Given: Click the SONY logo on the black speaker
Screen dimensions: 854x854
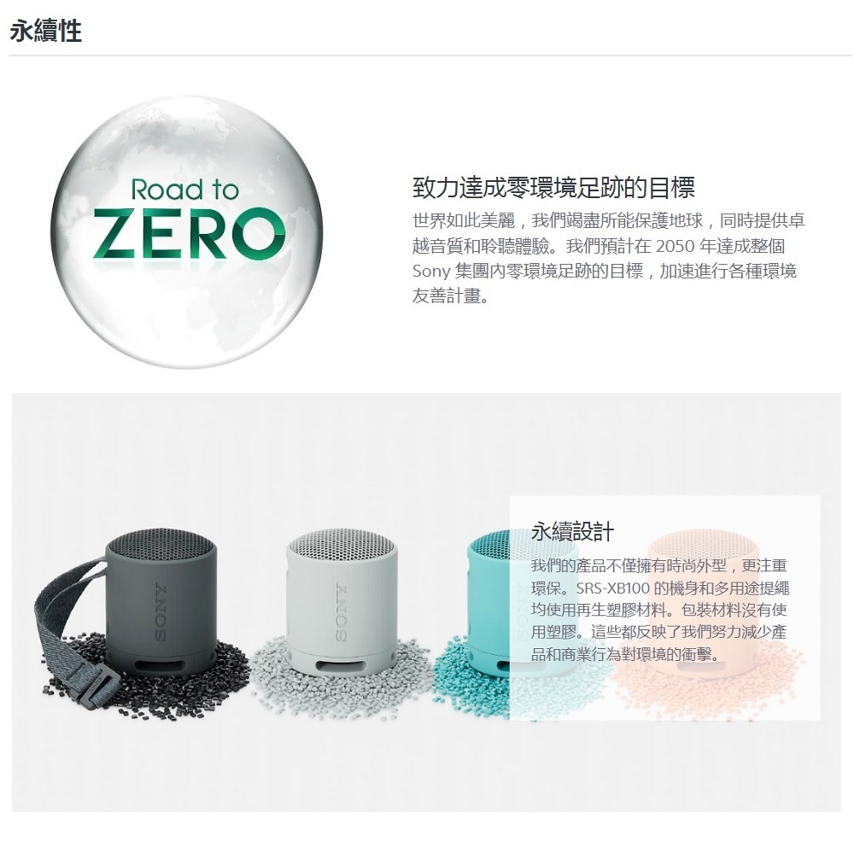Looking at the screenshot, I should (x=161, y=612).
